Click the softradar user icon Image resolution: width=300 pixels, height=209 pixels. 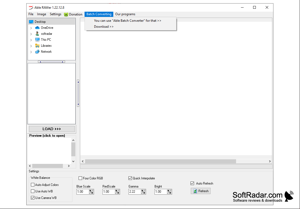click(37, 34)
